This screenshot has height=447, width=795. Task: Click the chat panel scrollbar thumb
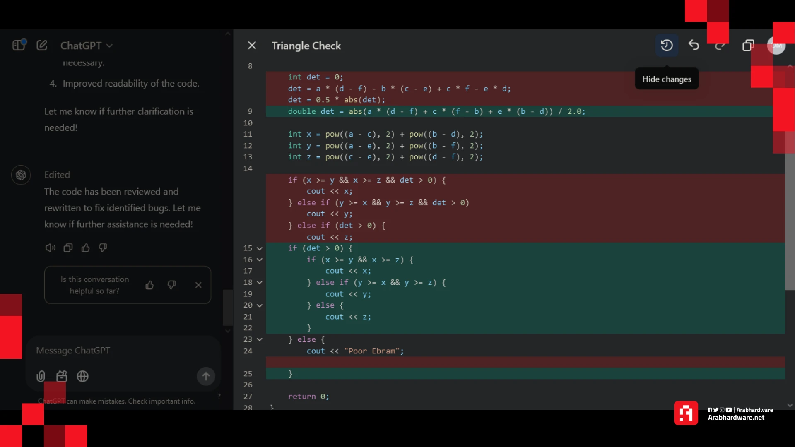[228, 308]
